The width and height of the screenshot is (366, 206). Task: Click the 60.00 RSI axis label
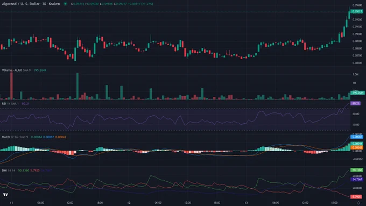click(x=356, y=114)
